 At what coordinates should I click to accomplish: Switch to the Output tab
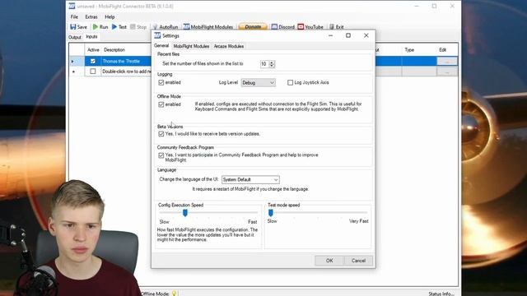(x=75, y=37)
